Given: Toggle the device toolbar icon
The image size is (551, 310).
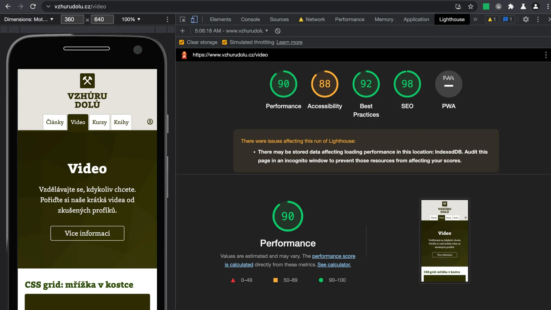Looking at the screenshot, I should pyautogui.click(x=194, y=20).
